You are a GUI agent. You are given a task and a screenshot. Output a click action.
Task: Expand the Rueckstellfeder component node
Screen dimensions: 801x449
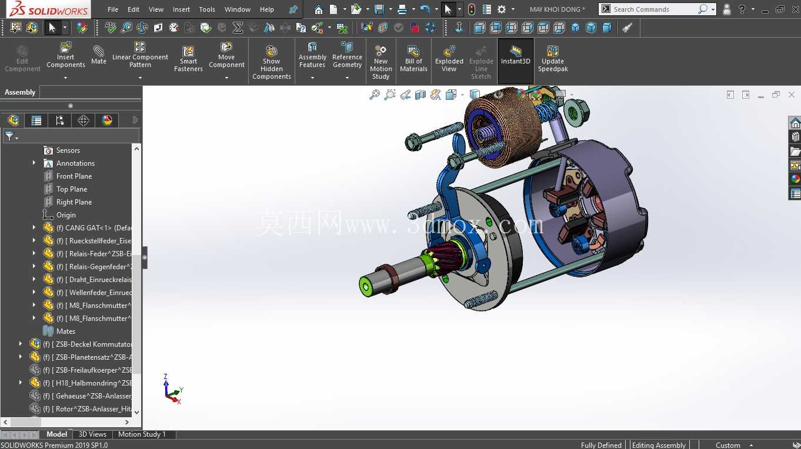click(x=34, y=241)
